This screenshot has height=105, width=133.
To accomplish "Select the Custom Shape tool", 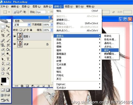I will [8, 63].
